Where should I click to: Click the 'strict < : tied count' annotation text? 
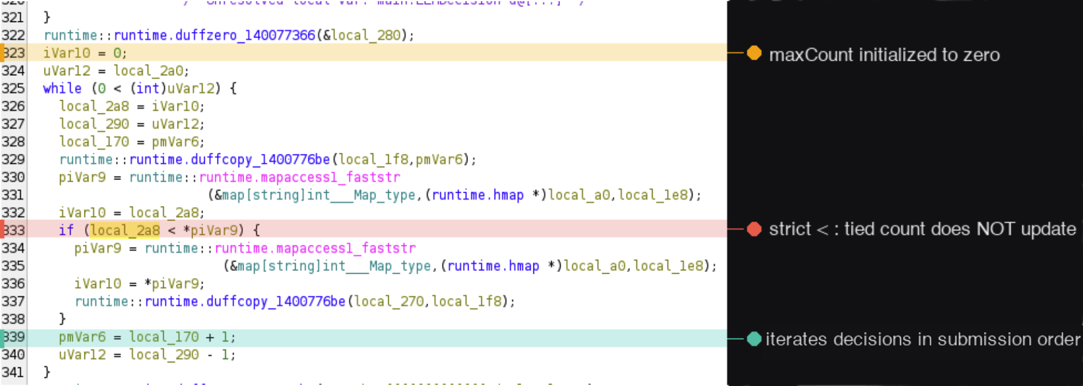[x=923, y=229]
